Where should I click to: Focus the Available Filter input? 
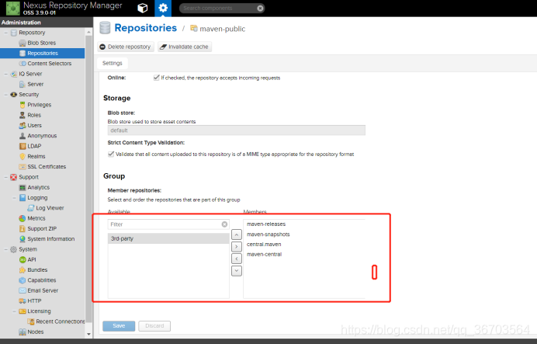pos(165,224)
